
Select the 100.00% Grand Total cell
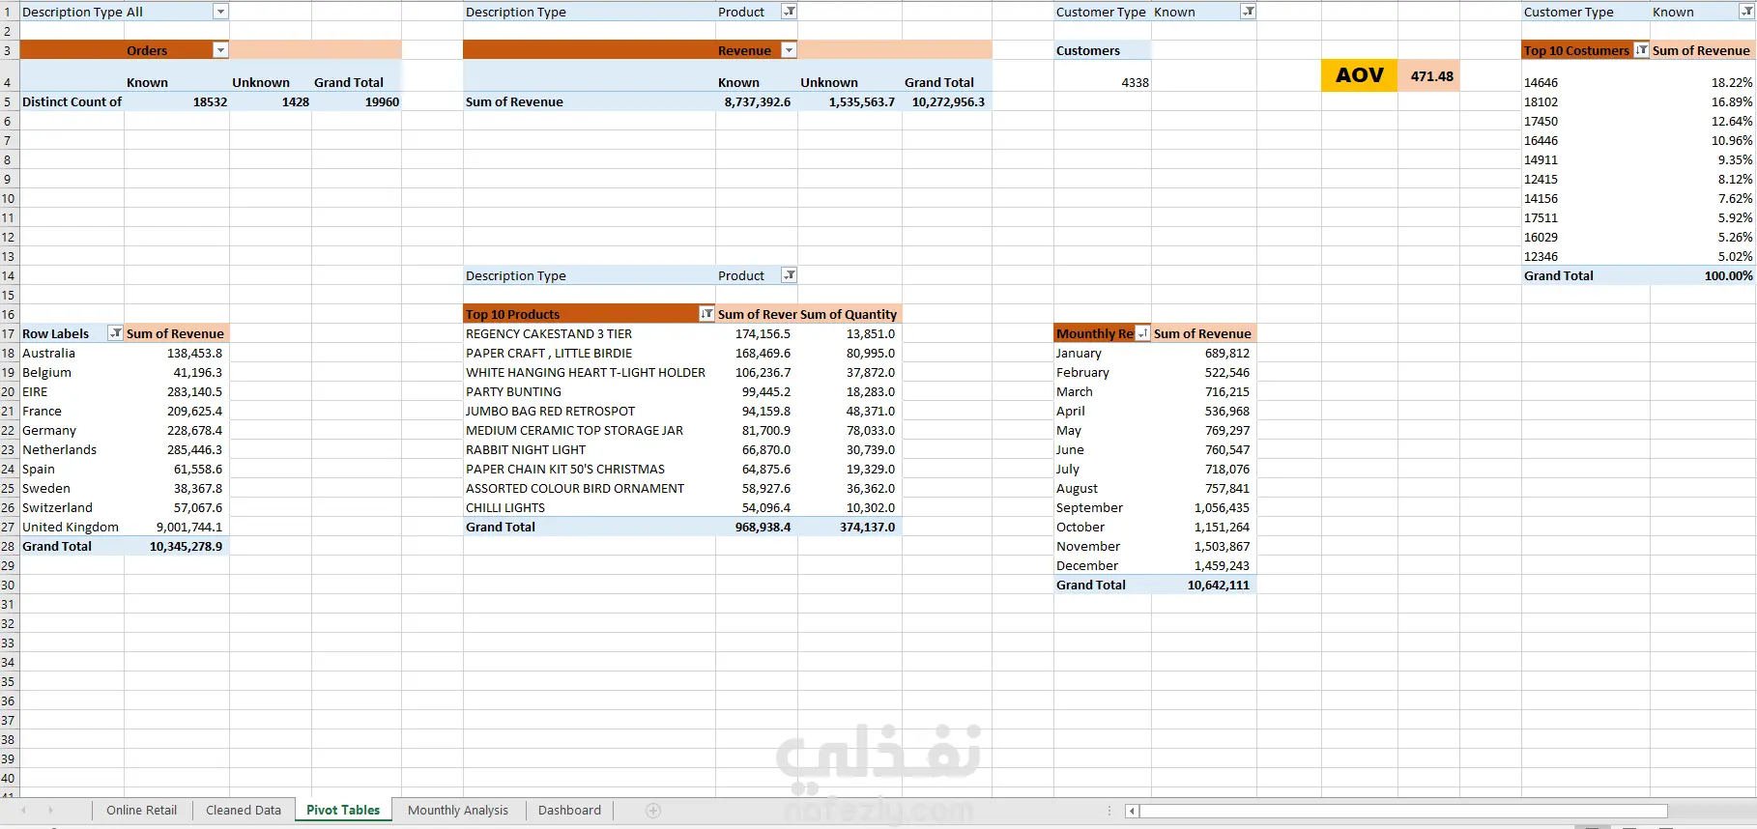coord(1702,275)
